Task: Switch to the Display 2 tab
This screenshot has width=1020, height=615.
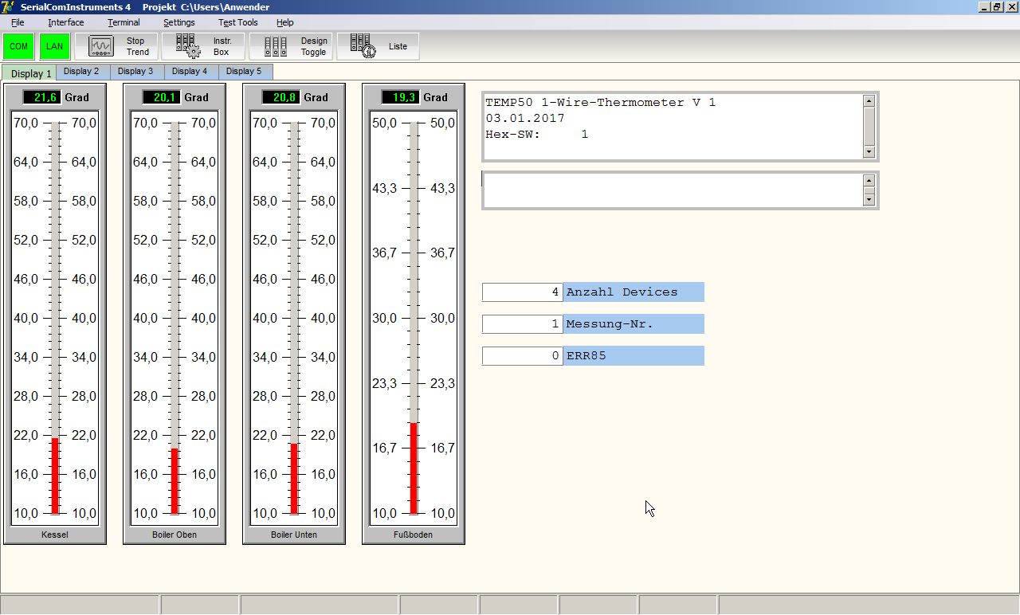Action: point(83,72)
